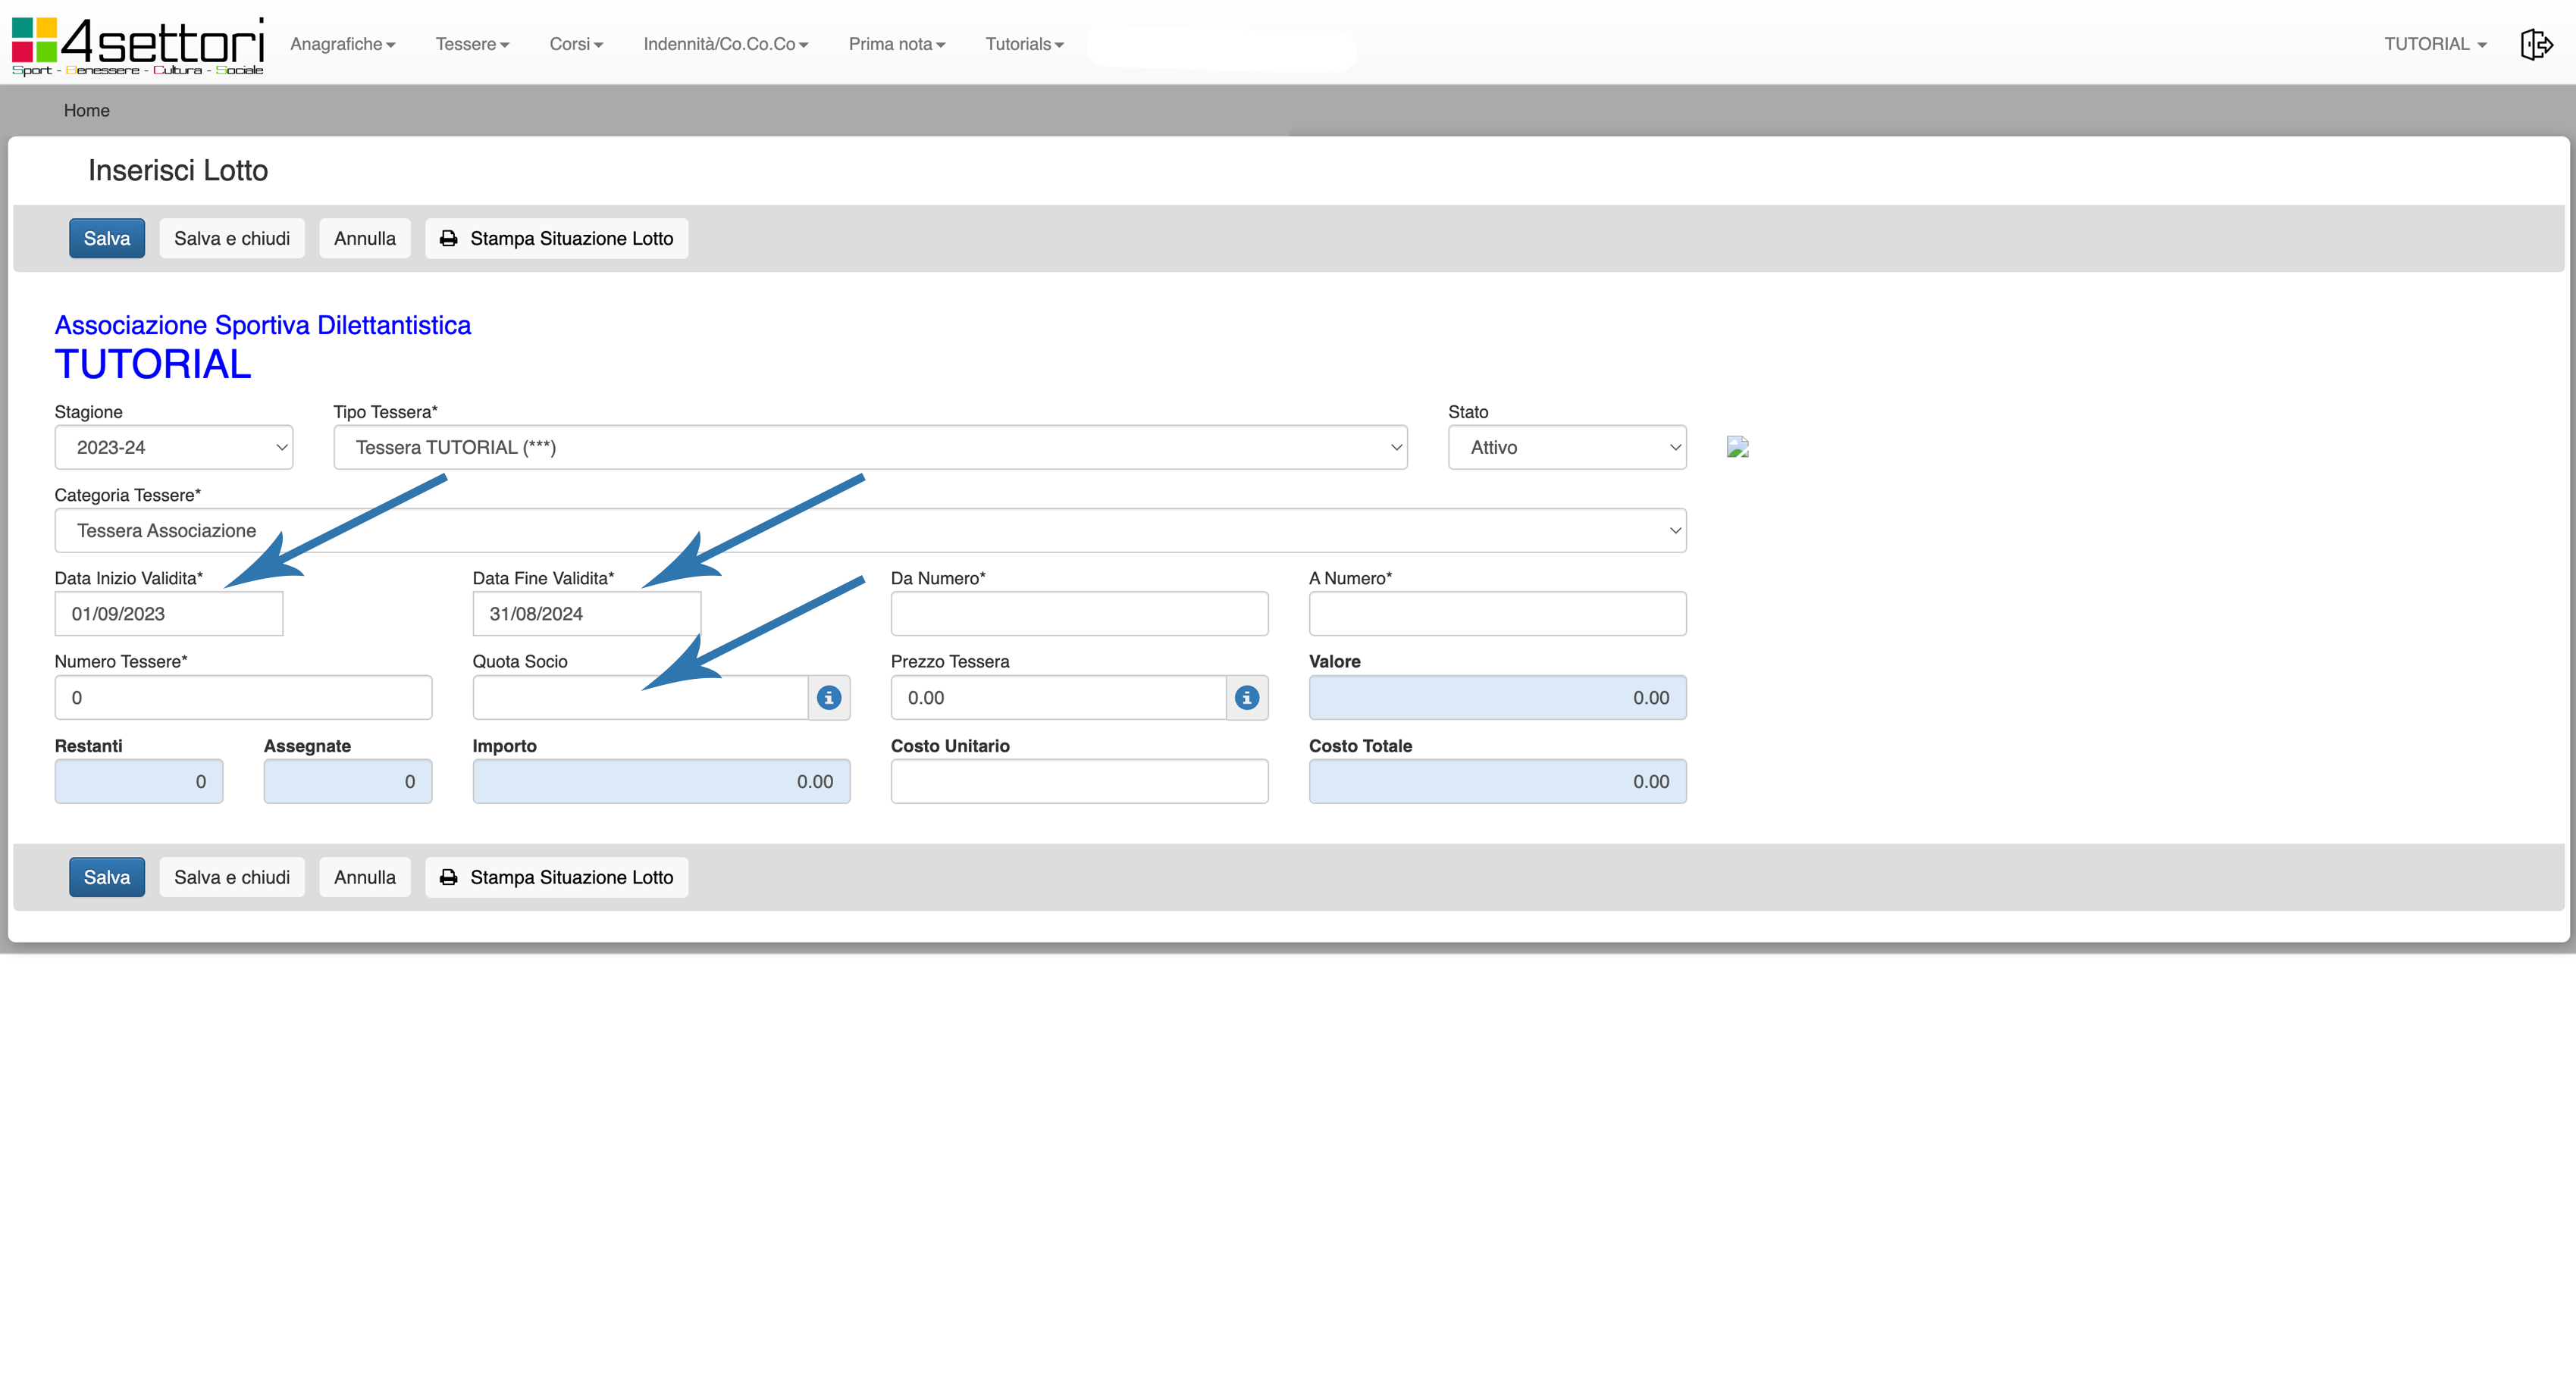Click the Quota Socio info icon
The width and height of the screenshot is (2576, 1382).
tap(829, 698)
